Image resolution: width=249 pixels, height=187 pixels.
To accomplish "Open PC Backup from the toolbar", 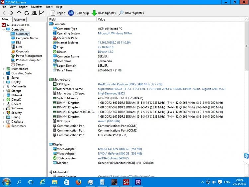I will (x=78, y=13).
